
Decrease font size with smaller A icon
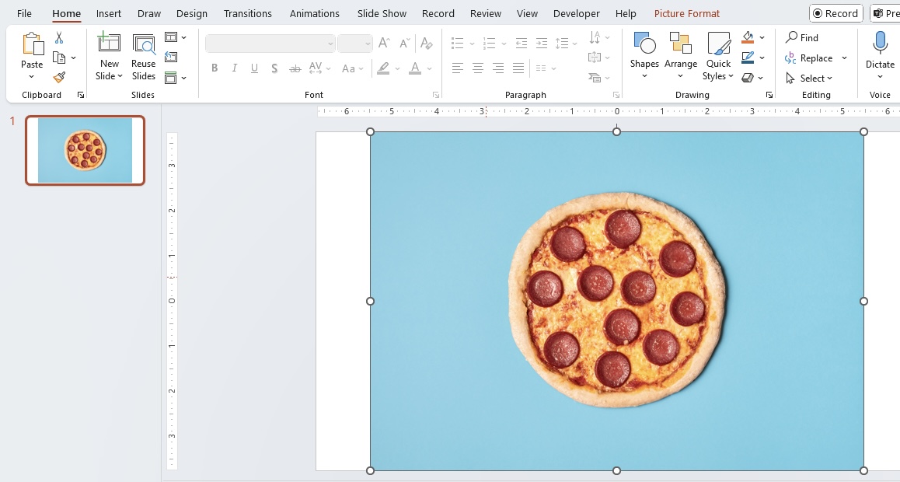405,43
